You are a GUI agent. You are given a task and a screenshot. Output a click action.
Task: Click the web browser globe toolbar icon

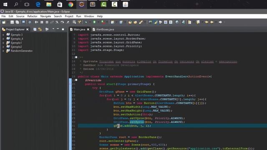click(x=177, y=22)
